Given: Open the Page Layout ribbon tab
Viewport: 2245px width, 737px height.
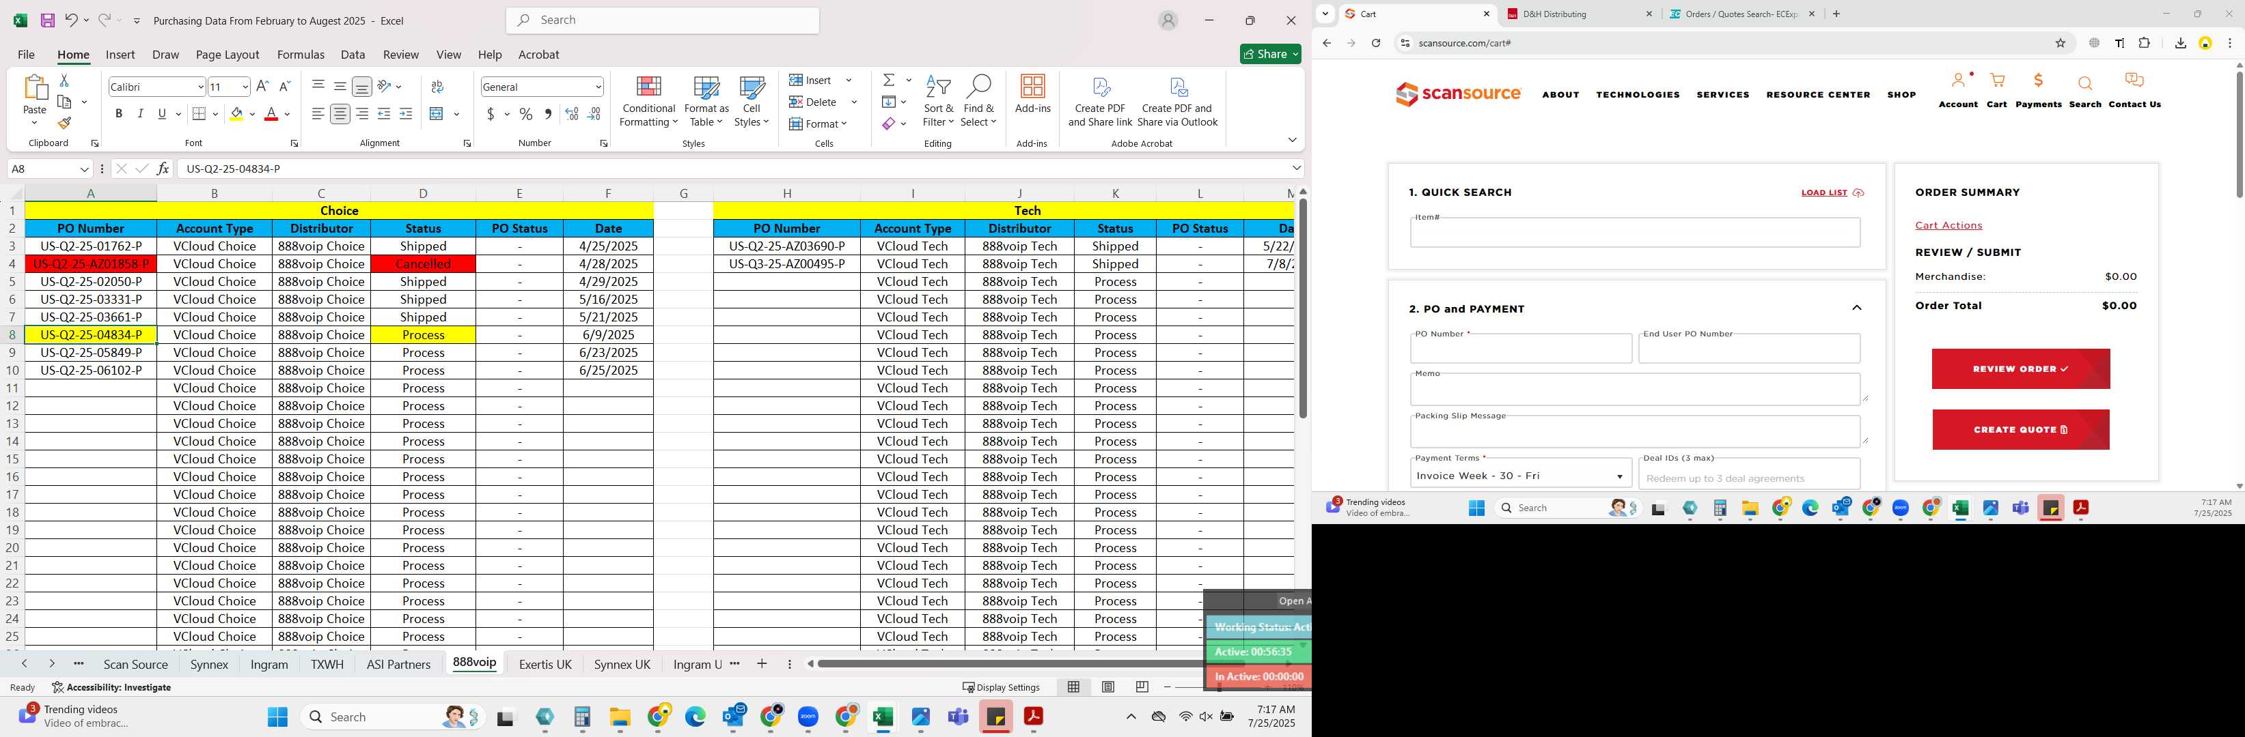Looking at the screenshot, I should [x=228, y=55].
